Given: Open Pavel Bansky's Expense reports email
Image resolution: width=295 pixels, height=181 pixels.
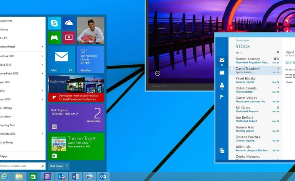Looking at the screenshot, I should click(255, 80).
